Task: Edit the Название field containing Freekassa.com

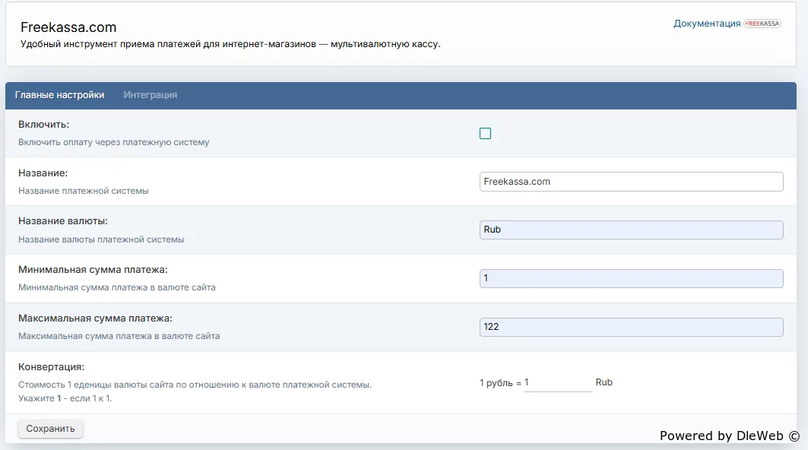Action: [x=631, y=182]
